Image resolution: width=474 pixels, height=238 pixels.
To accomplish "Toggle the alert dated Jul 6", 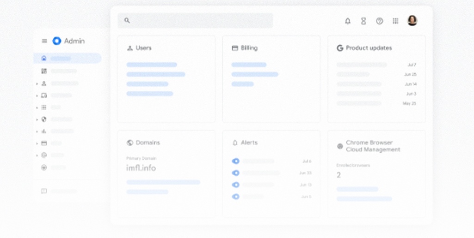I will click(x=236, y=161).
